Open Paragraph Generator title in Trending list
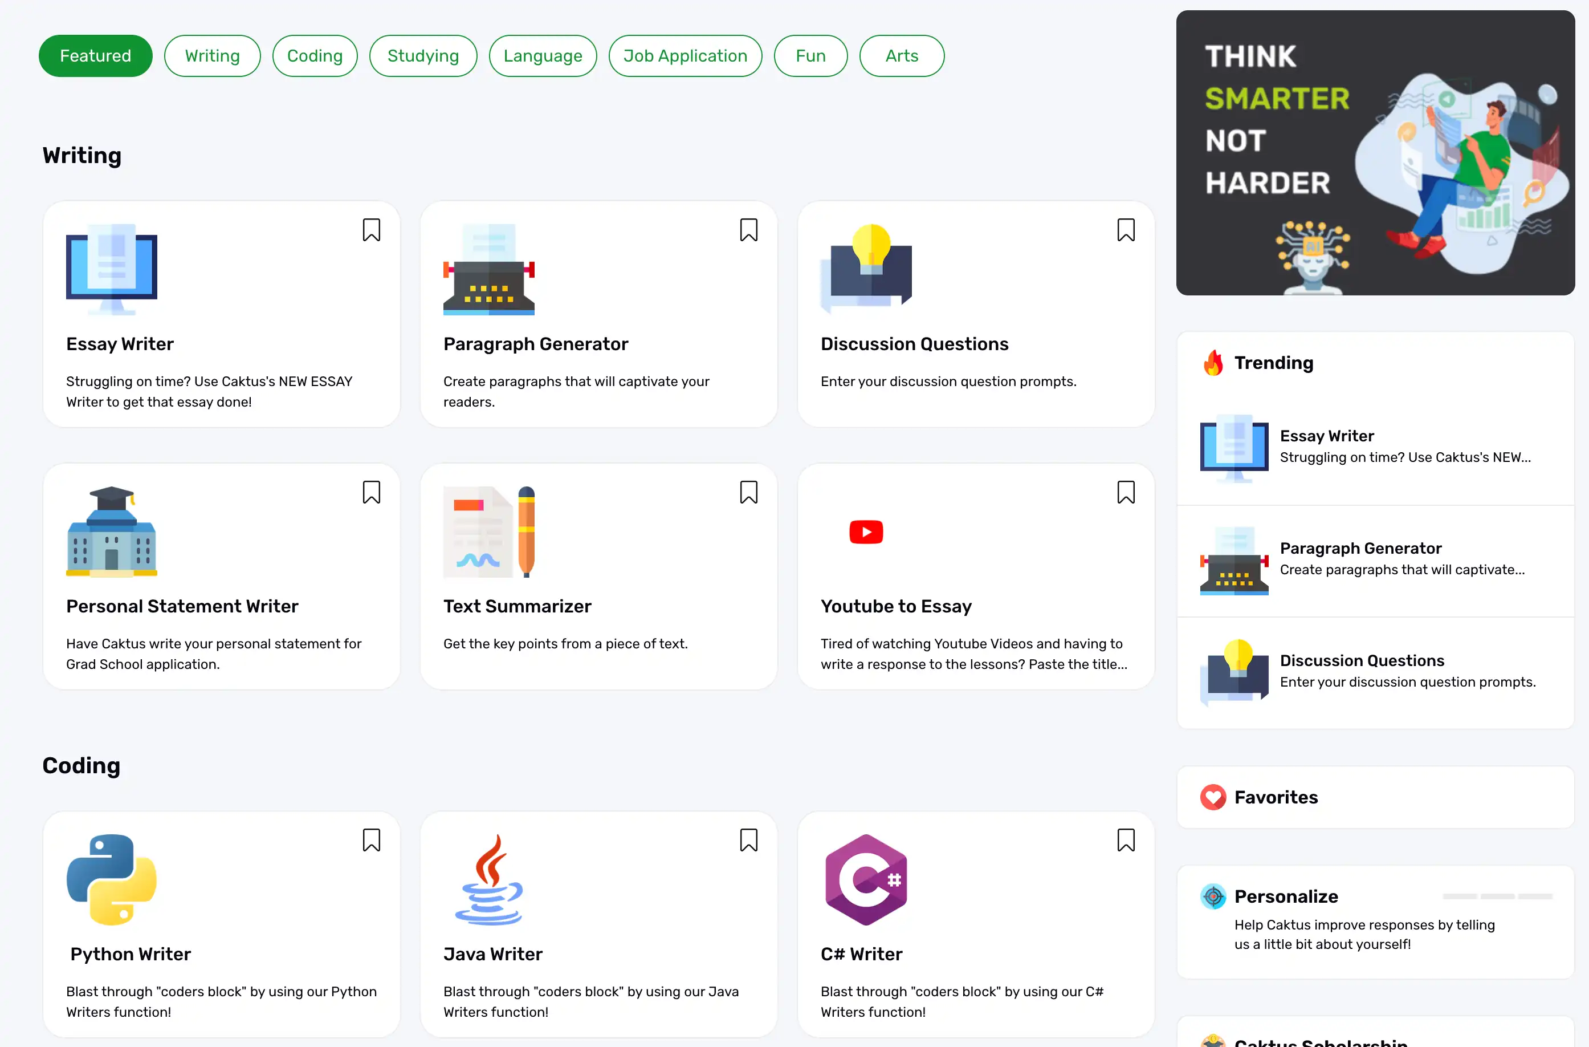Image resolution: width=1589 pixels, height=1047 pixels. point(1360,548)
